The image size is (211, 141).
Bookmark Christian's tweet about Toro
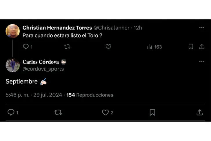191,47
